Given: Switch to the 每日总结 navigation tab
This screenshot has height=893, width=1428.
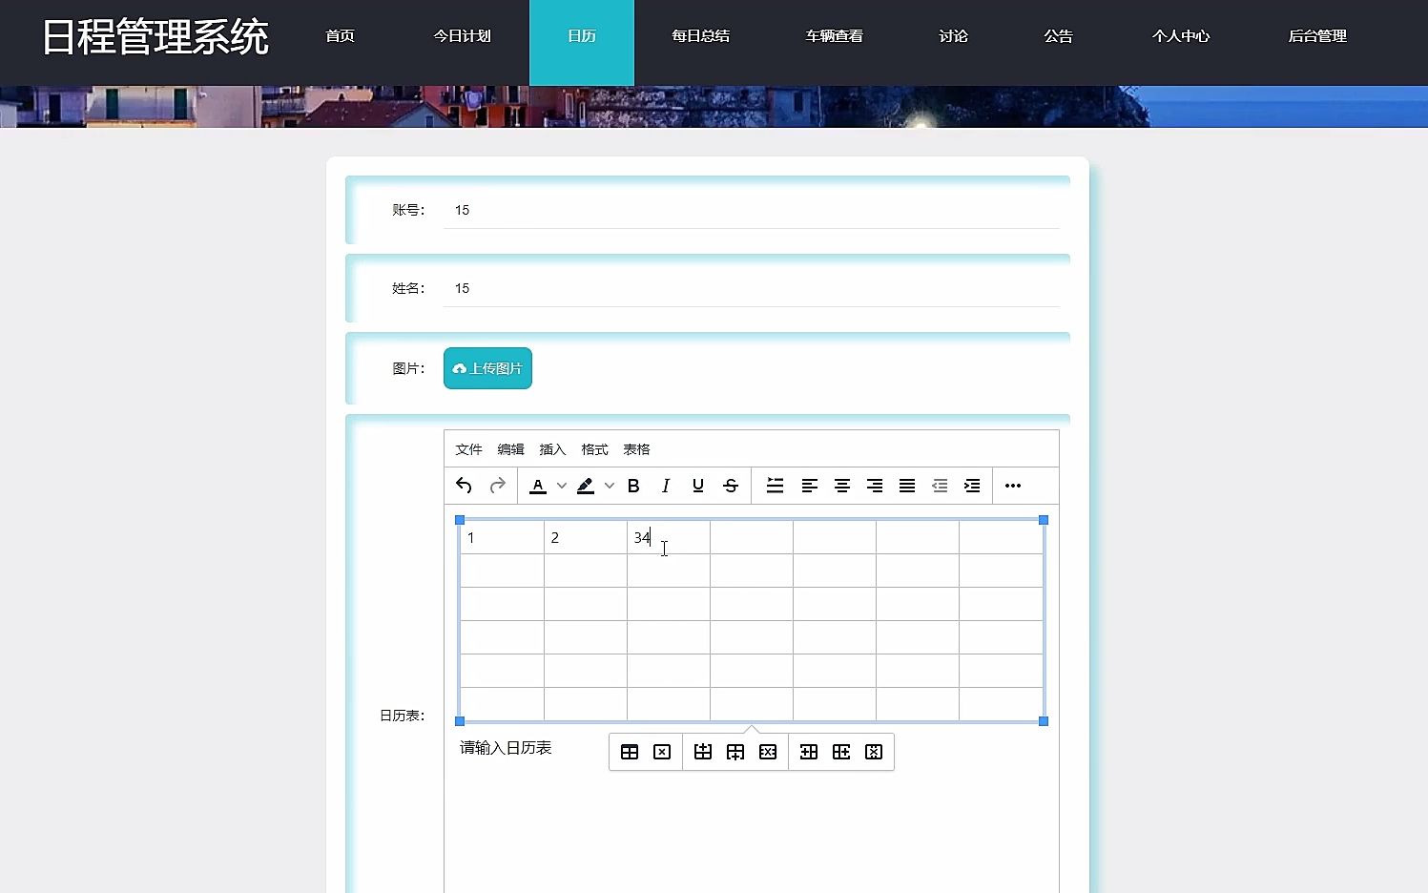Looking at the screenshot, I should 700,35.
